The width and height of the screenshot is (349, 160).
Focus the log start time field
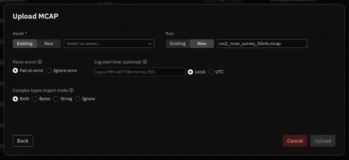tap(140, 72)
